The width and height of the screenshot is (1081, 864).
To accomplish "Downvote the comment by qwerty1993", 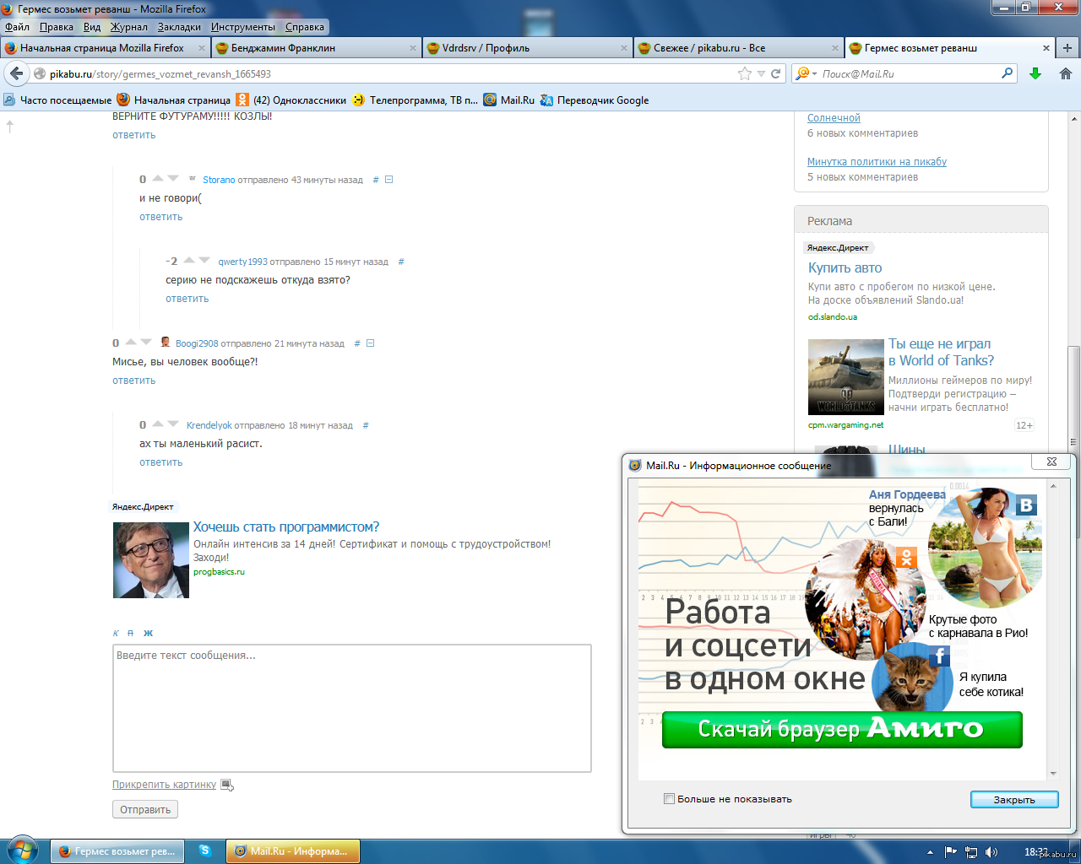I will 204,260.
